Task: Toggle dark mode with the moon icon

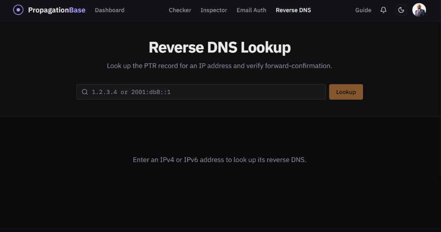Action: (401, 10)
